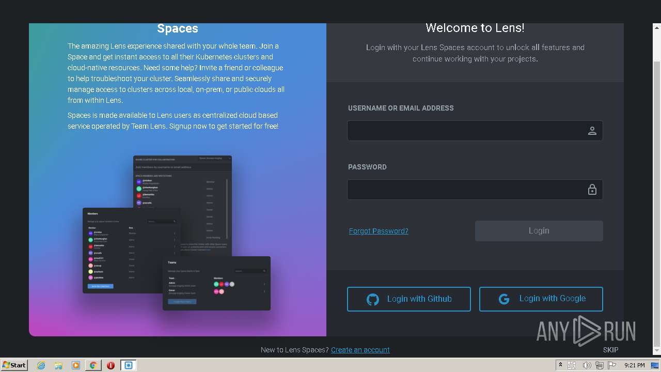
Task: Sign in using Login with Google
Action: point(541,299)
